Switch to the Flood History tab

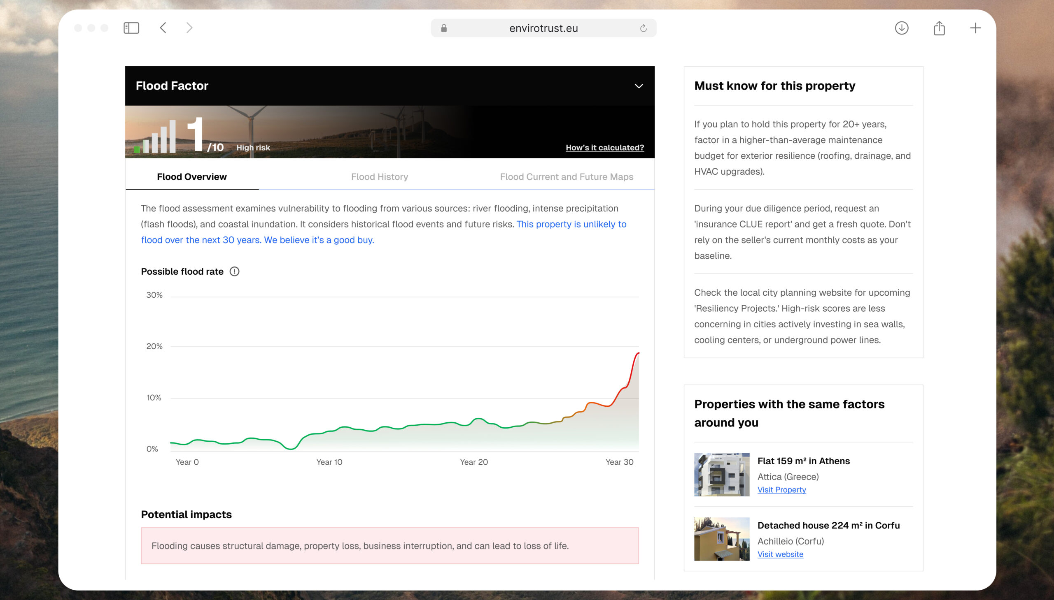(379, 177)
